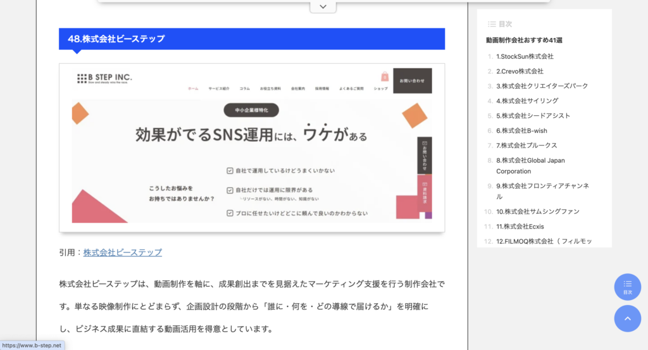Go to 1.StockSun株式会社 in contents
Viewport: 648px width, 350px height.
click(525, 56)
